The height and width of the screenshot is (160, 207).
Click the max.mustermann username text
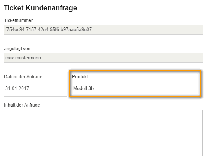point(23,58)
